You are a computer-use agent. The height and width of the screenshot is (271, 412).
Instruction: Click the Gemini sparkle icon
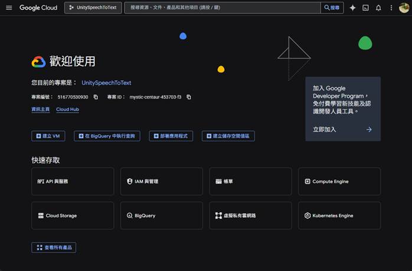pos(352,8)
